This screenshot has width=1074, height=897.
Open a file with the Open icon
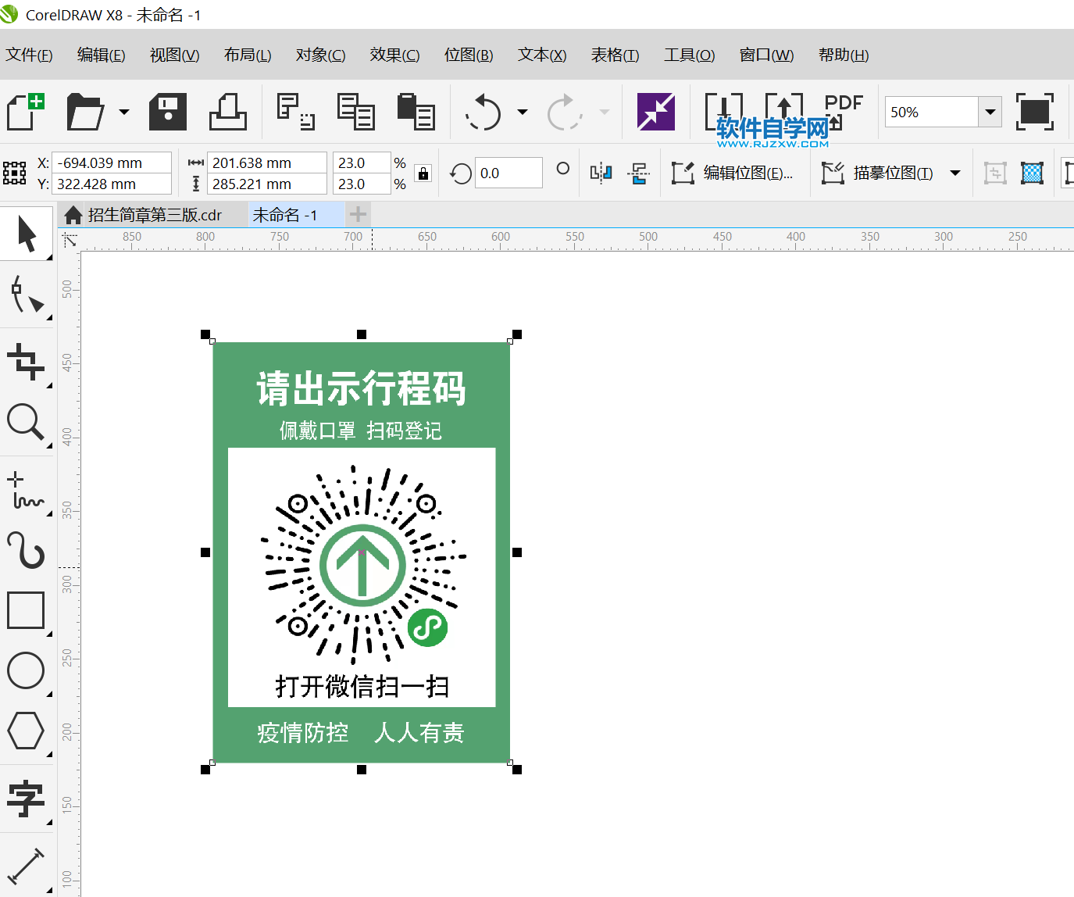point(84,112)
